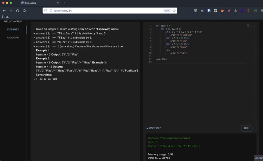Select the Fun coding browser tab
Image resolution: width=263 pixels, height=161 pixels.
pyautogui.click(x=40, y=3)
